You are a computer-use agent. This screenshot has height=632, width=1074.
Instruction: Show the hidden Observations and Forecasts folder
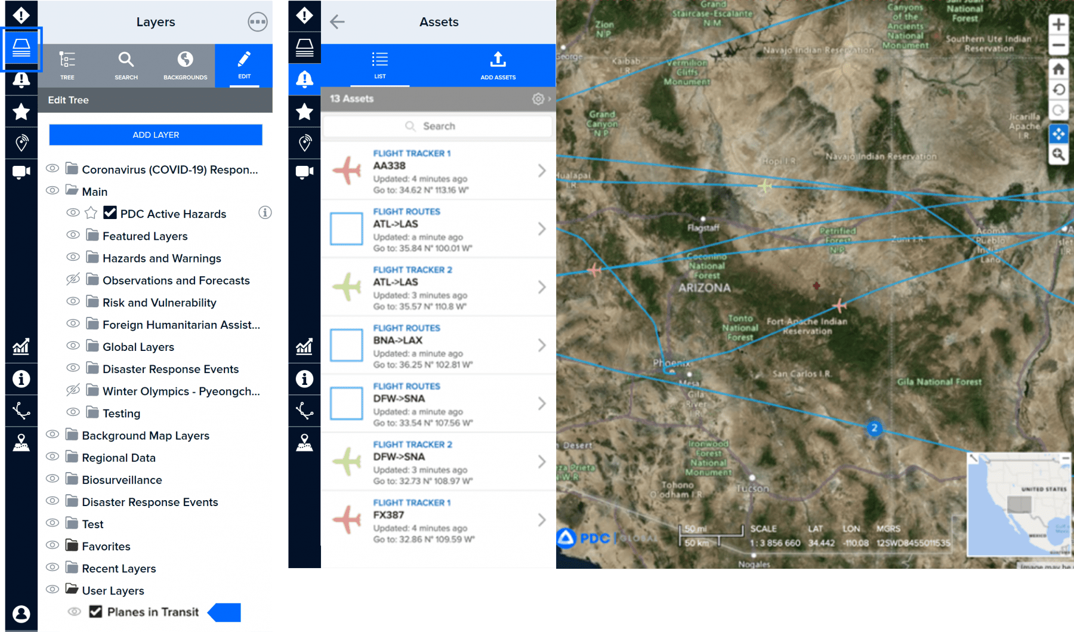tap(73, 279)
